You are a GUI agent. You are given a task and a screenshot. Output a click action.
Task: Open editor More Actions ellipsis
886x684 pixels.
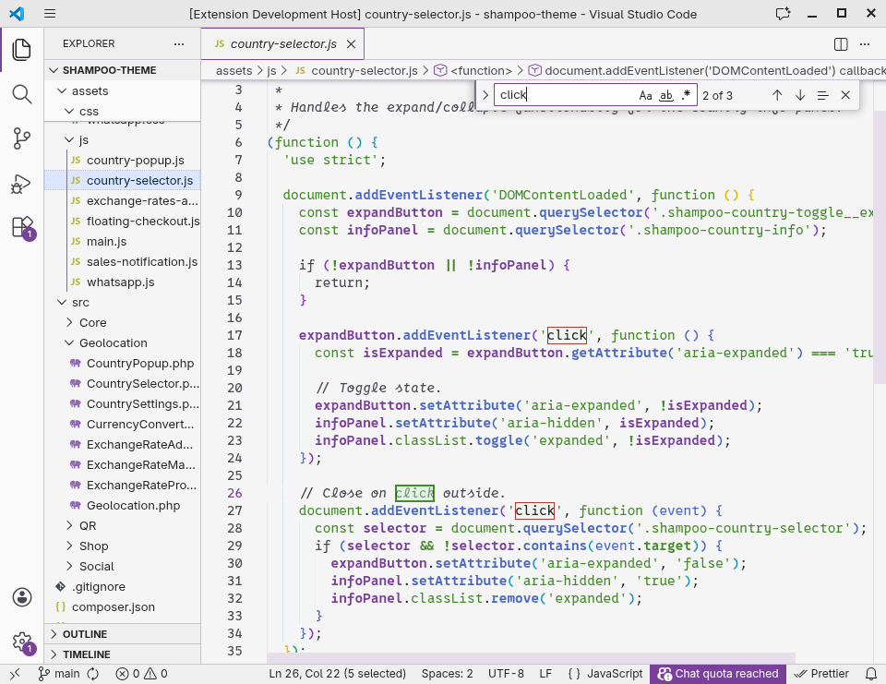point(865,44)
